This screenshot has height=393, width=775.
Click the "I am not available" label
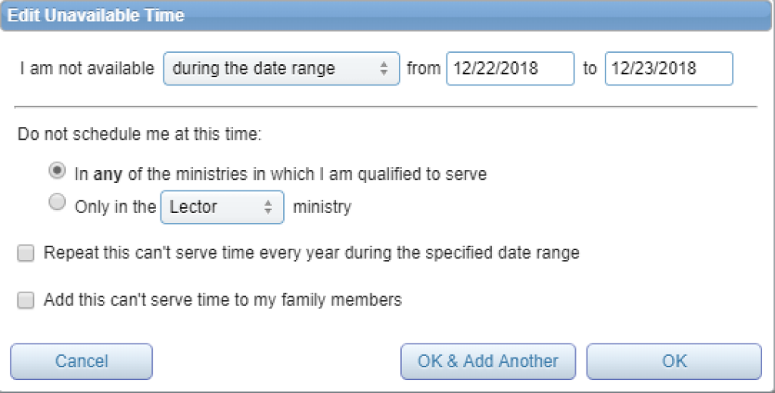(88, 69)
